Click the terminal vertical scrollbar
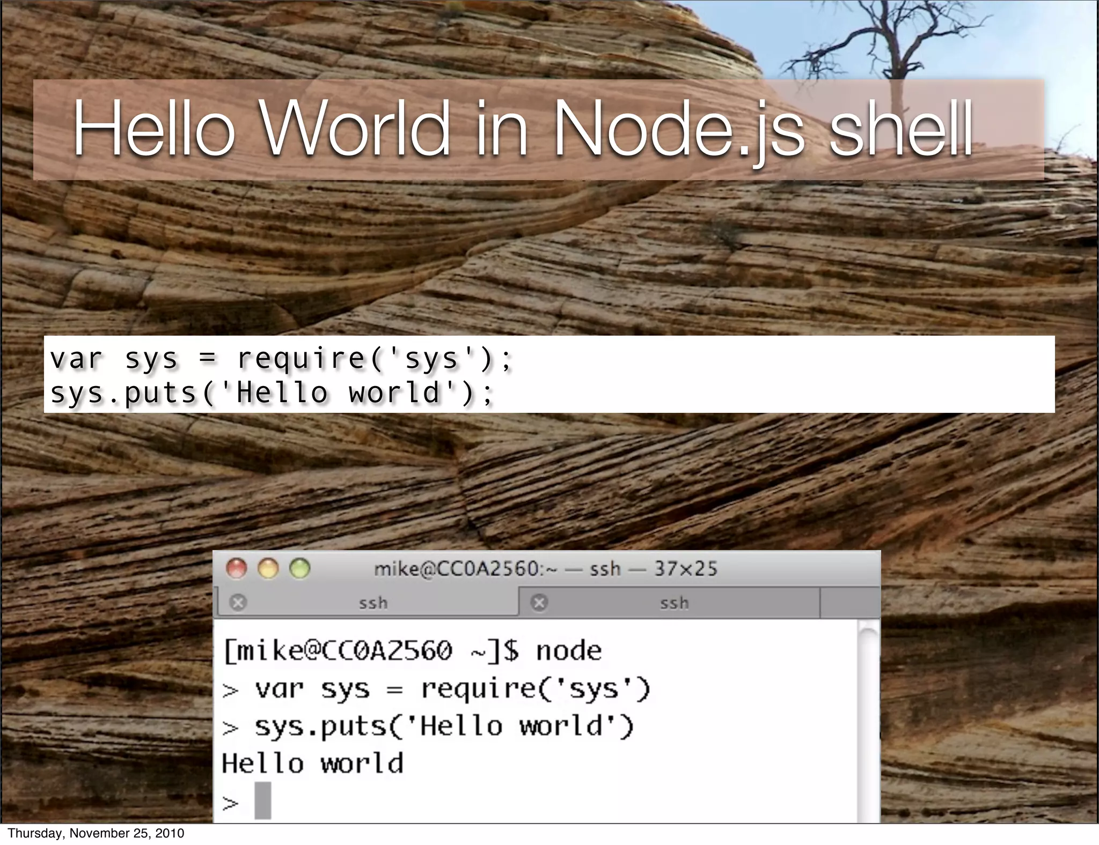 click(868, 721)
